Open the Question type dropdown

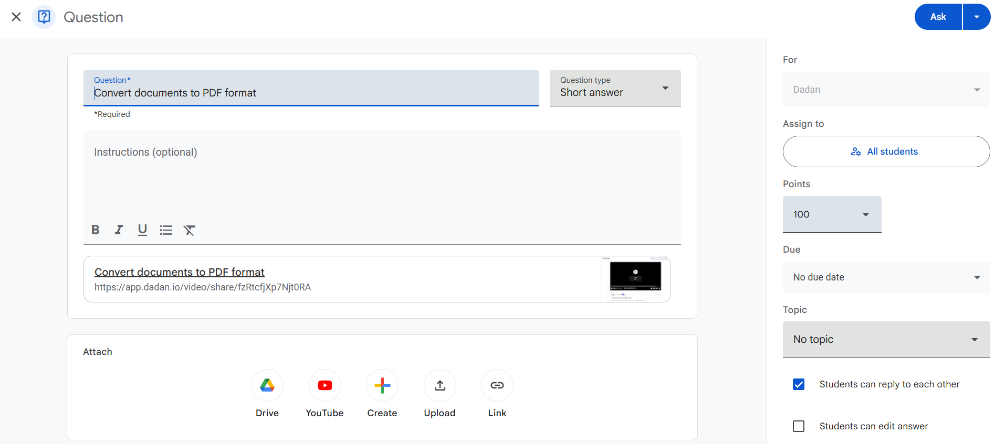click(615, 88)
